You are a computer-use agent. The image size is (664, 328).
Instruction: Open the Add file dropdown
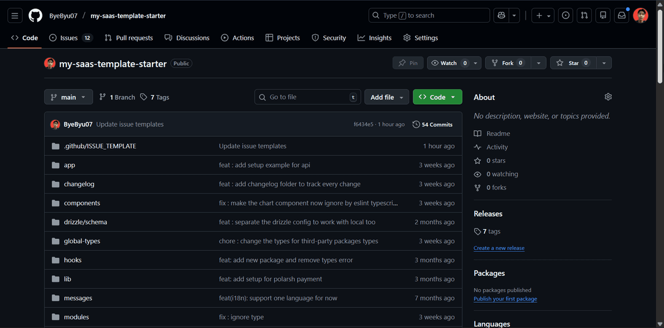tap(387, 97)
